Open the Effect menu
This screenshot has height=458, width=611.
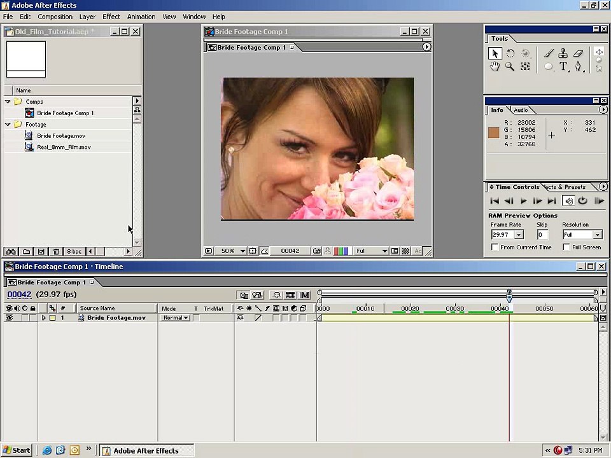(x=111, y=17)
